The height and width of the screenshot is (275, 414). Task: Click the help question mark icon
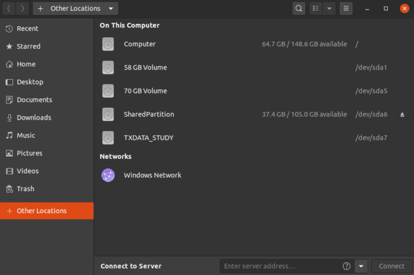pyautogui.click(x=346, y=266)
